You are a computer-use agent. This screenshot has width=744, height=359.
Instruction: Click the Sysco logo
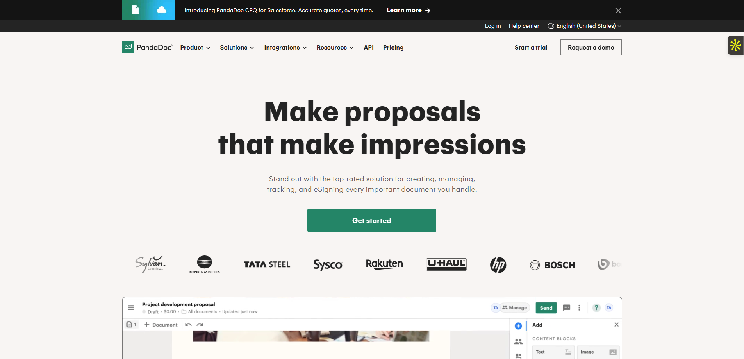click(328, 264)
